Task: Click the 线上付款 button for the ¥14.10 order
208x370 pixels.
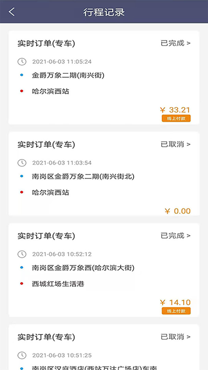Action: pyautogui.click(x=176, y=311)
